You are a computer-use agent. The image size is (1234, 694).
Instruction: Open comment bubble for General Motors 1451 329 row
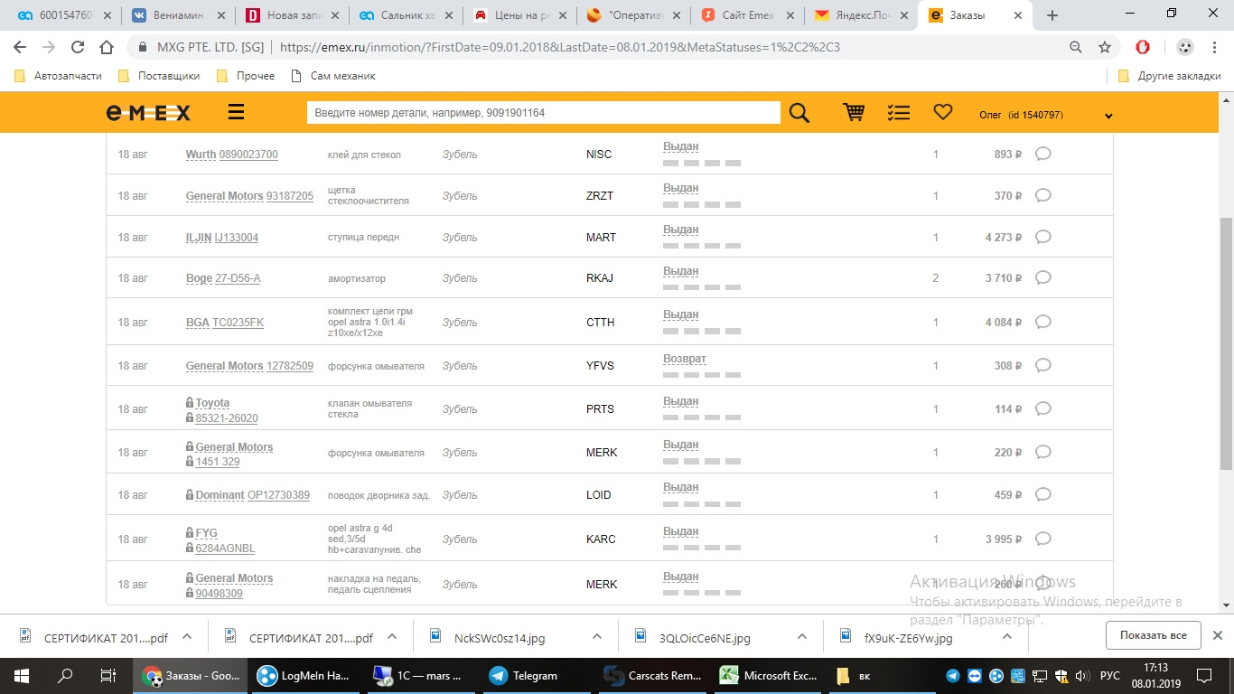1042,452
